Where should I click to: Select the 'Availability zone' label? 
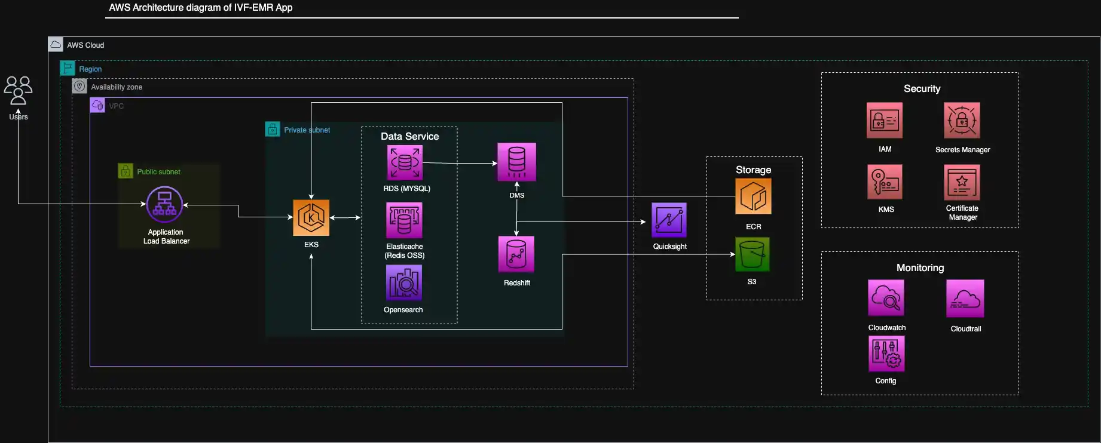(x=117, y=87)
